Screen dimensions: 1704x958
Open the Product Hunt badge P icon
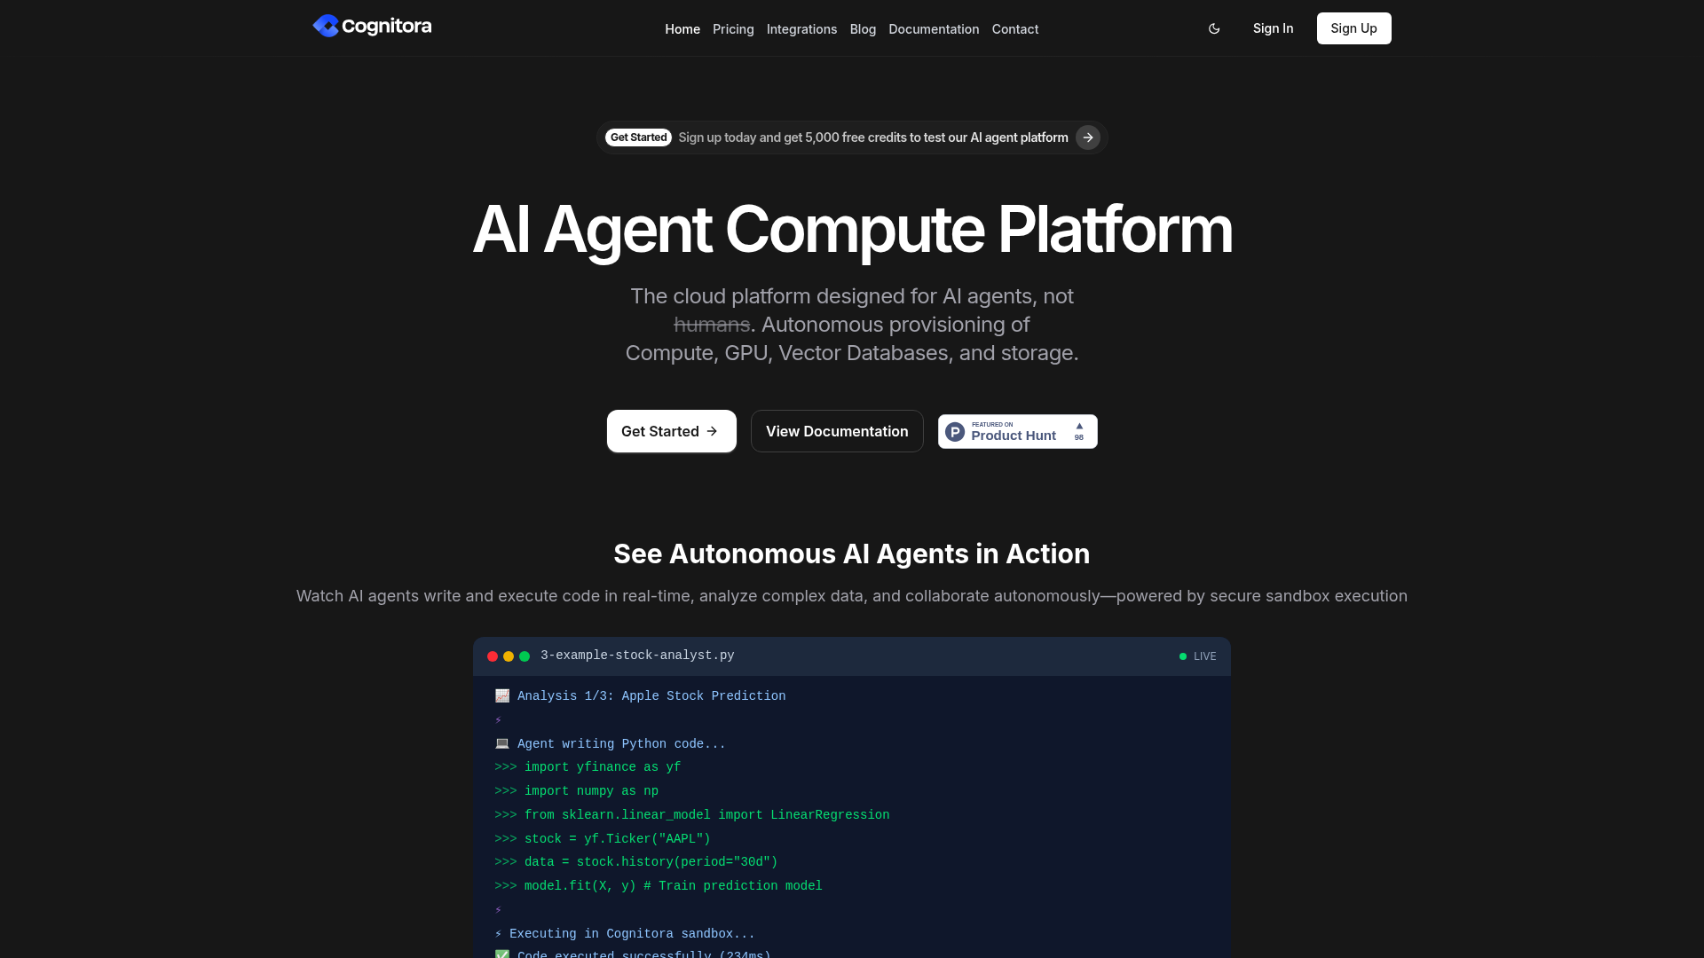[x=955, y=432]
